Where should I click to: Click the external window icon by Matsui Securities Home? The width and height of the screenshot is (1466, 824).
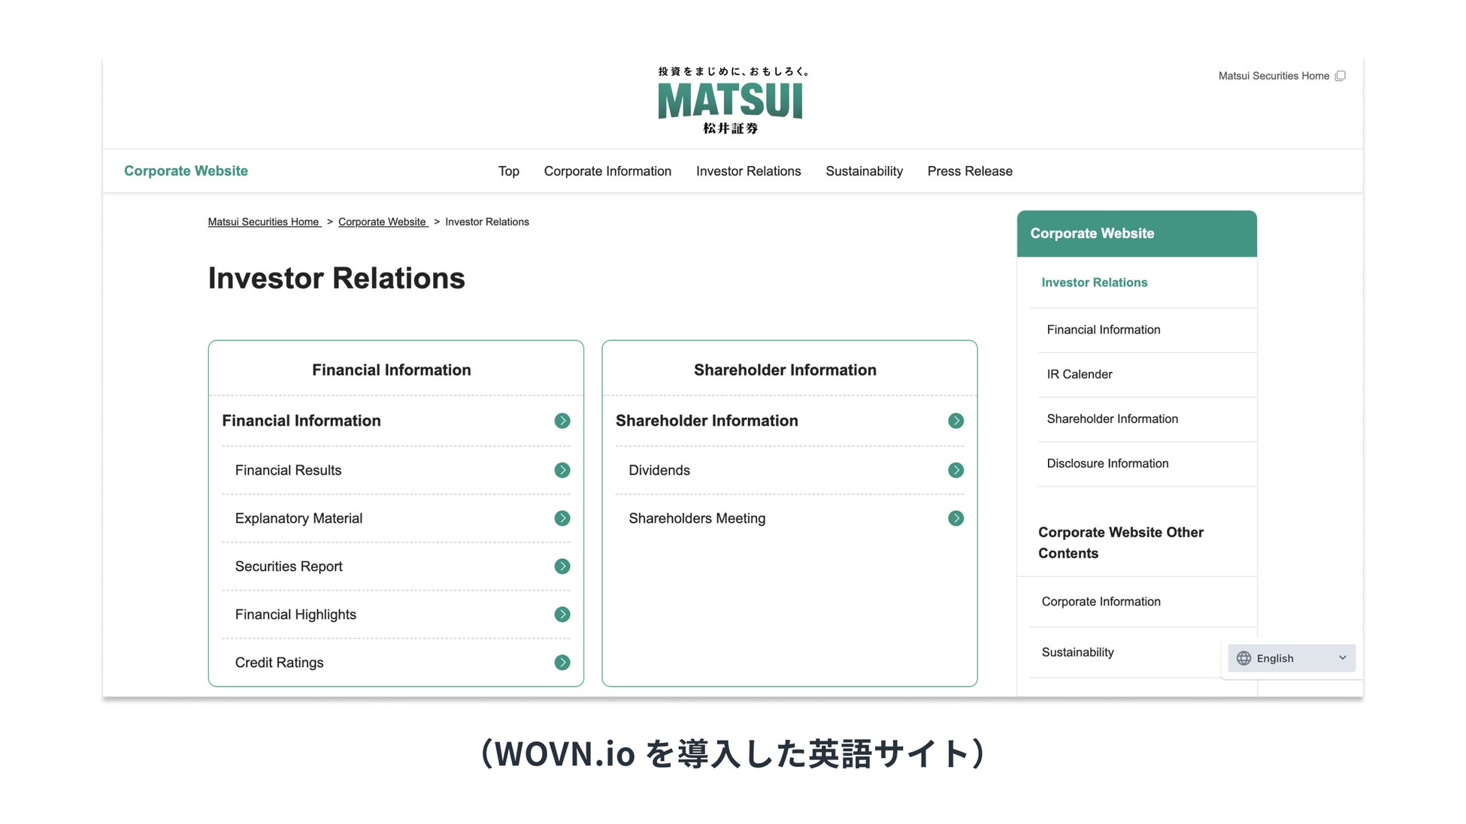click(1340, 76)
